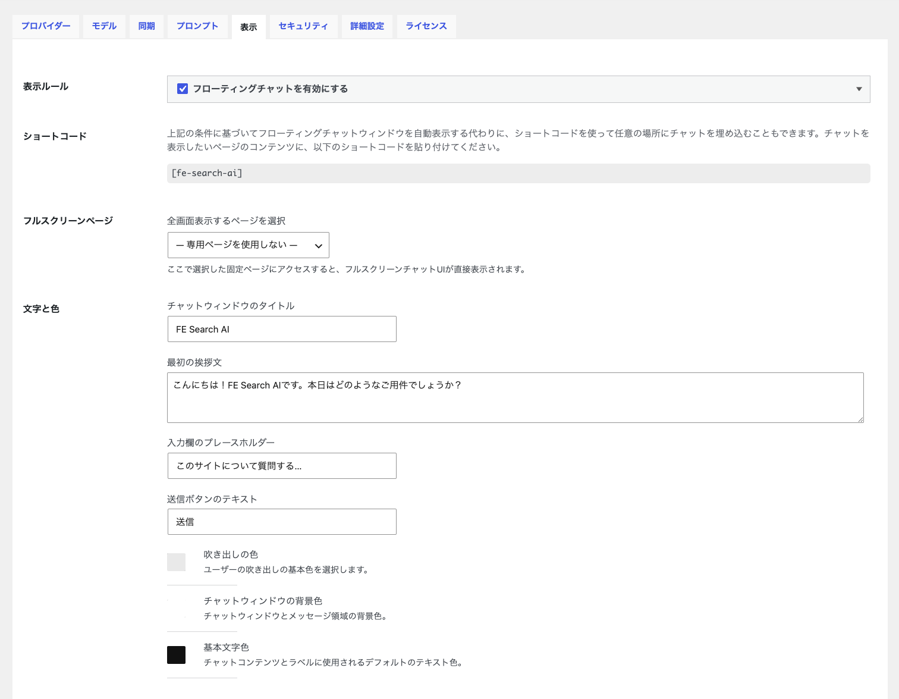The width and height of the screenshot is (899, 699).
Task: Open the 専用ページを使用しない page dropdown
Action: [249, 245]
